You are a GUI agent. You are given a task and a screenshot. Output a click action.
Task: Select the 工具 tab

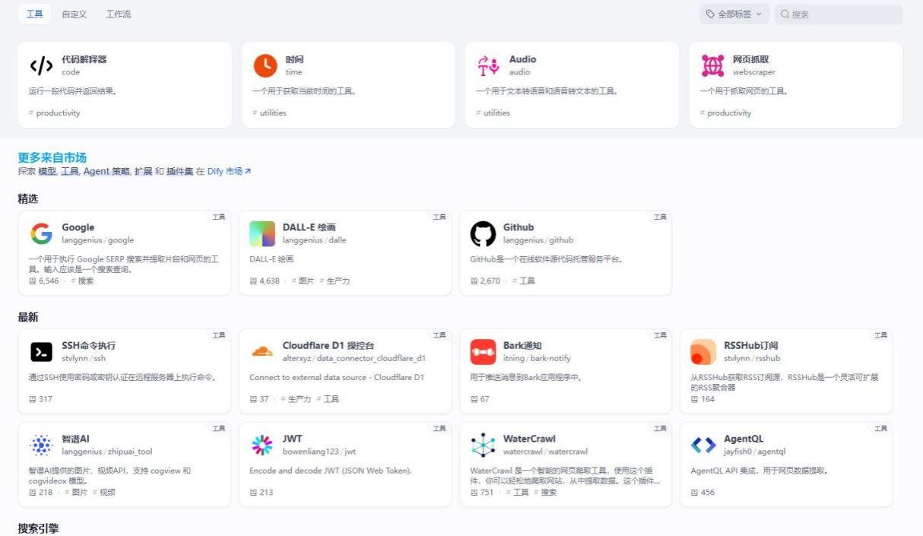pyautogui.click(x=34, y=14)
